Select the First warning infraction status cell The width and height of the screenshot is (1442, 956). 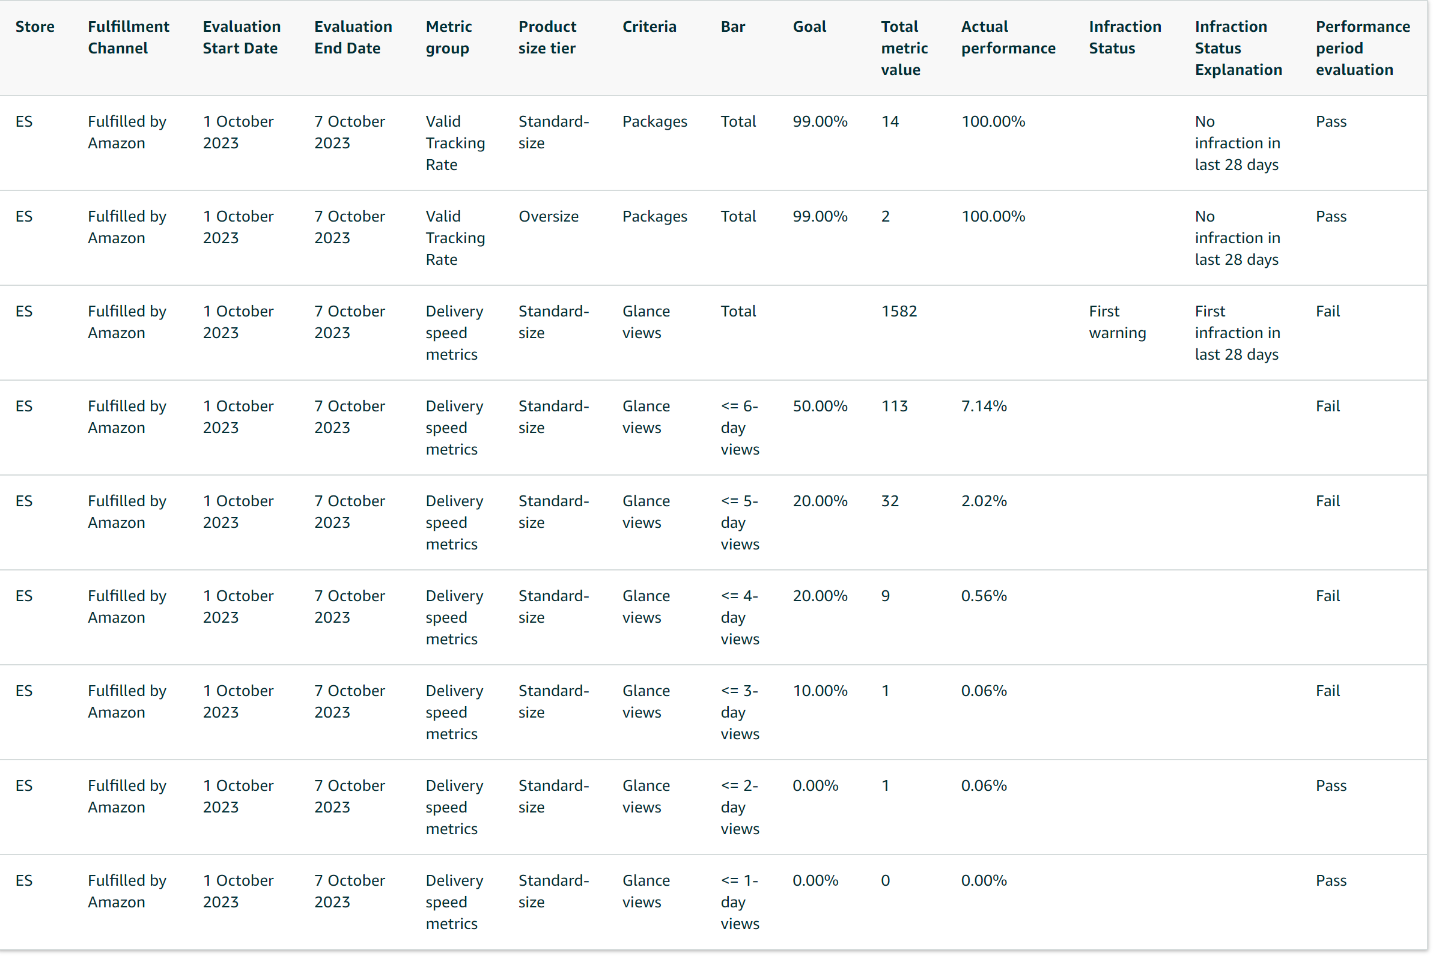[1117, 322]
